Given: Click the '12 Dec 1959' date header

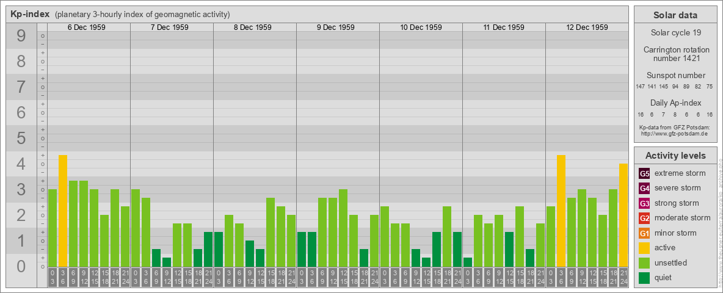Looking at the screenshot, I should 586,27.
